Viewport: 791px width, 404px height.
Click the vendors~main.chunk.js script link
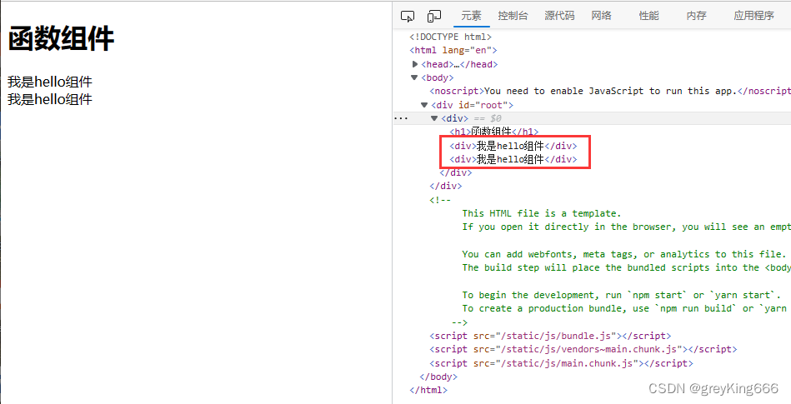[x=592, y=349]
